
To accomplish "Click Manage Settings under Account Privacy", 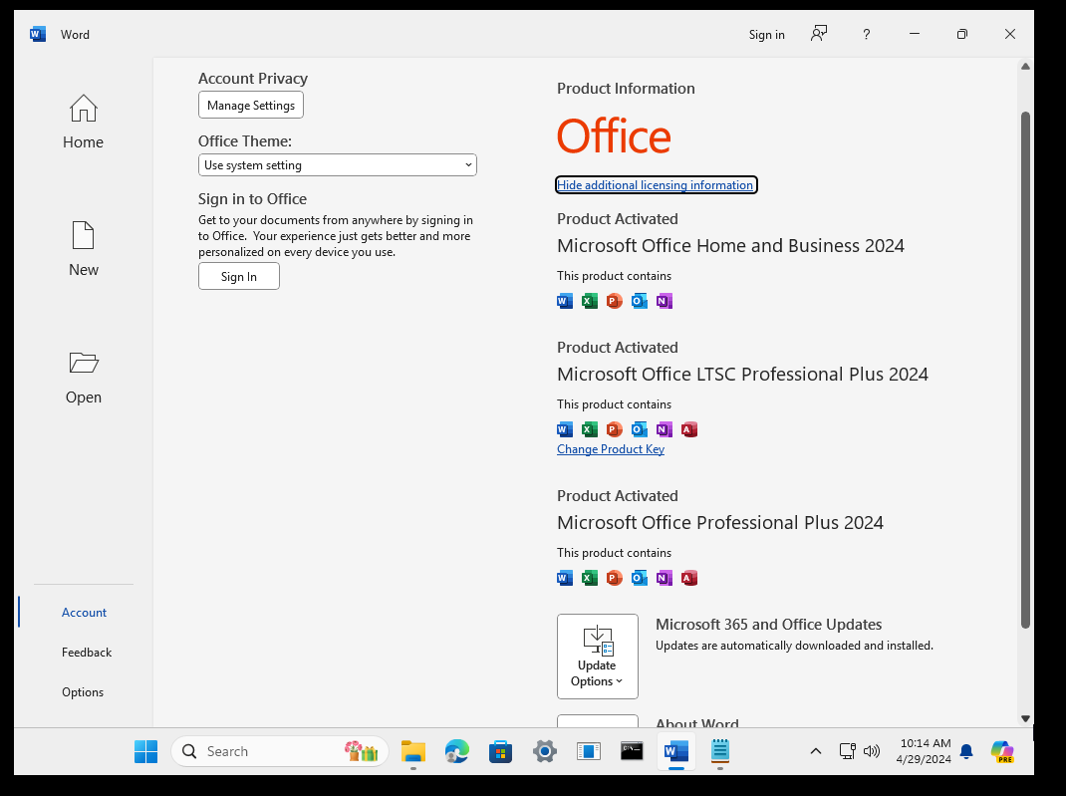I will (251, 106).
